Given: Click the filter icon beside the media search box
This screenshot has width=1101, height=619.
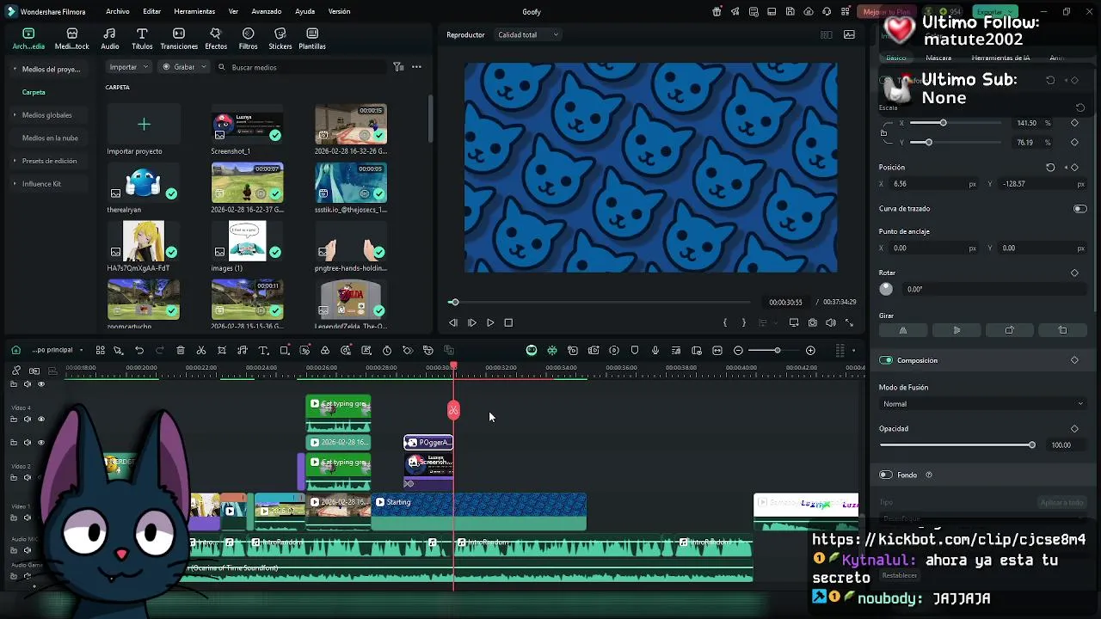Looking at the screenshot, I should point(398,67).
